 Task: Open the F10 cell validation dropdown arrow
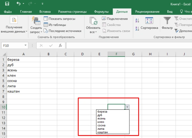coord(127,107)
